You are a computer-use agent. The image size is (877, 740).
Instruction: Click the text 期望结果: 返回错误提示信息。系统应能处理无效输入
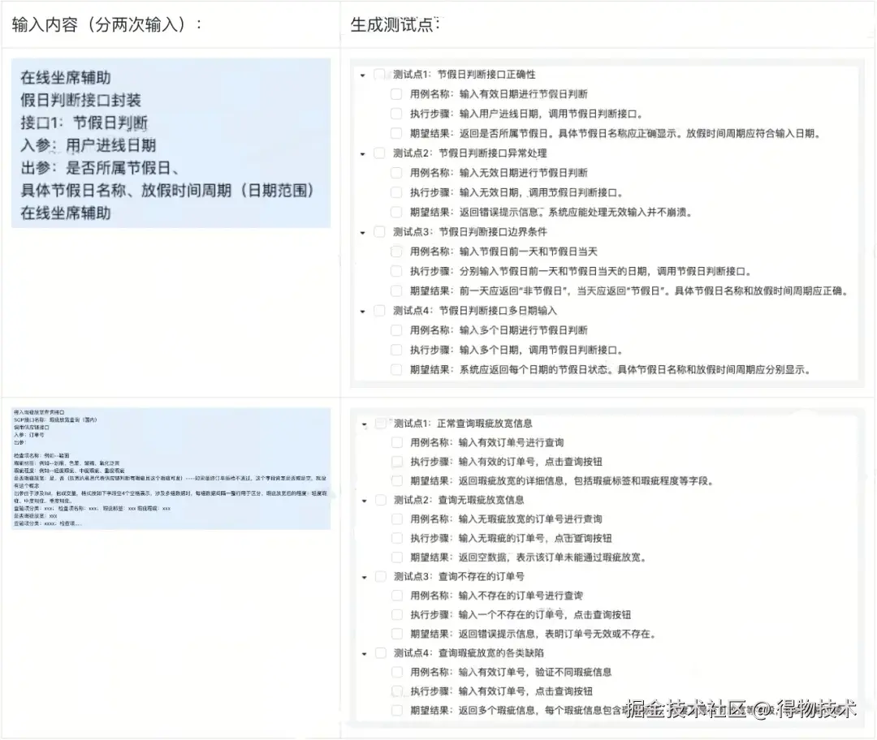click(x=551, y=213)
